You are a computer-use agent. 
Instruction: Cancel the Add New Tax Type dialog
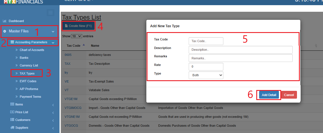(x=289, y=95)
